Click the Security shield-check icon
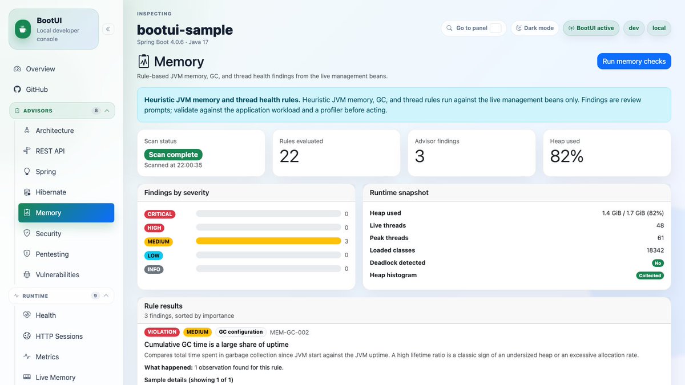The image size is (685, 385). [27, 233]
